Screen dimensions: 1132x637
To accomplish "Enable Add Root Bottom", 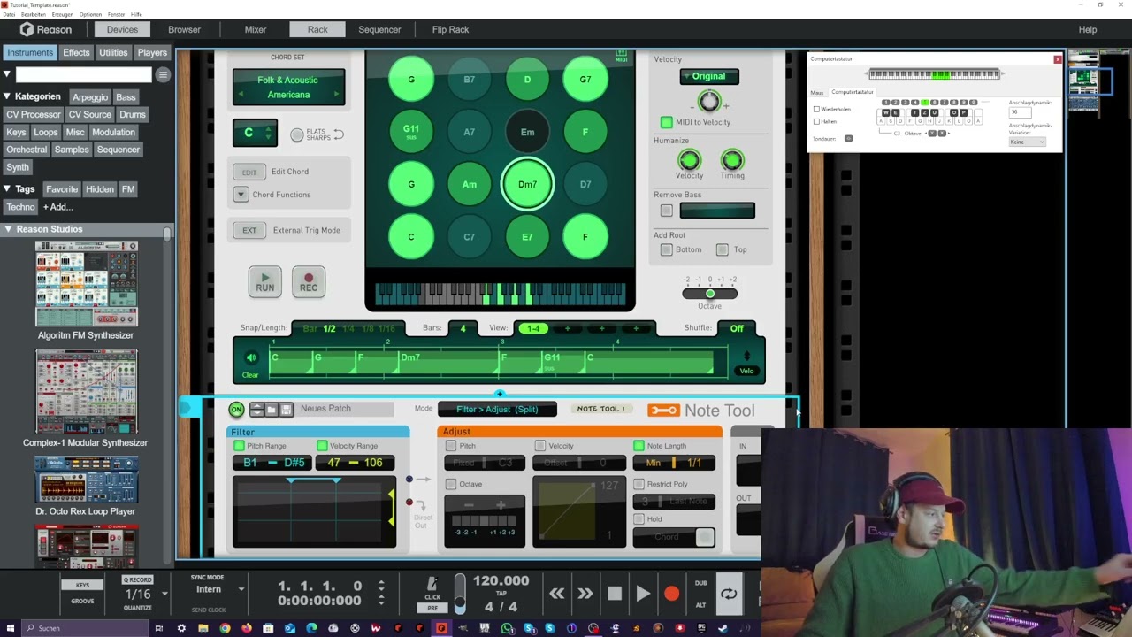I will click(666, 249).
